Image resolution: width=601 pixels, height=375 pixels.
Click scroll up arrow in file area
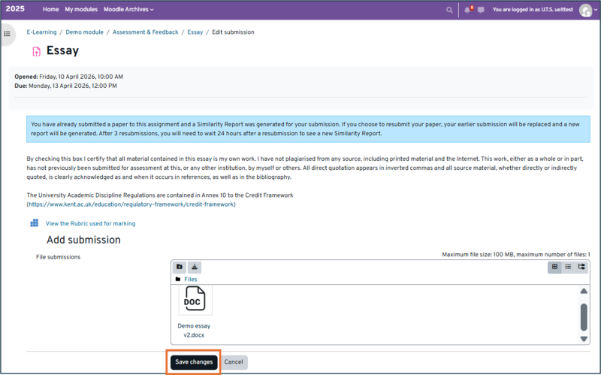[x=584, y=291]
